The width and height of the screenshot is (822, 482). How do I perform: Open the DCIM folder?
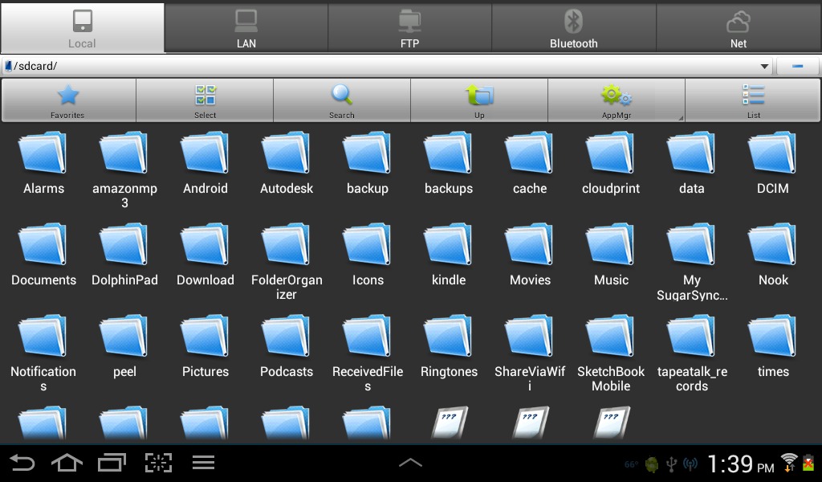(x=773, y=162)
